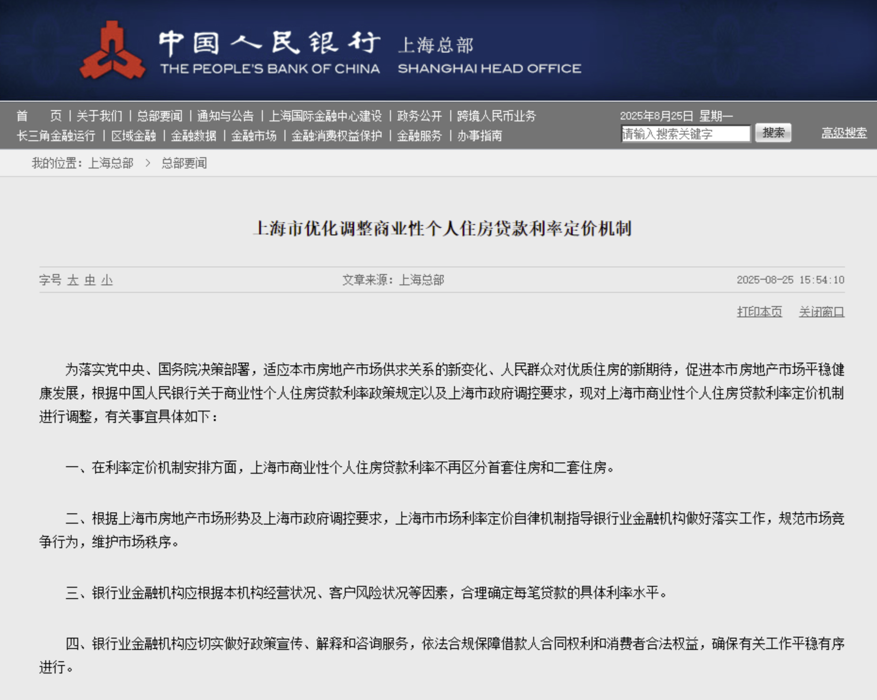
Task: Set font size to 大 (large)
Action: point(73,280)
